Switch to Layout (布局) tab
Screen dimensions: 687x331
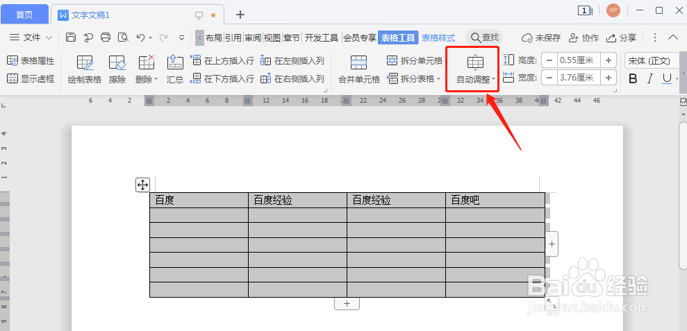point(214,37)
